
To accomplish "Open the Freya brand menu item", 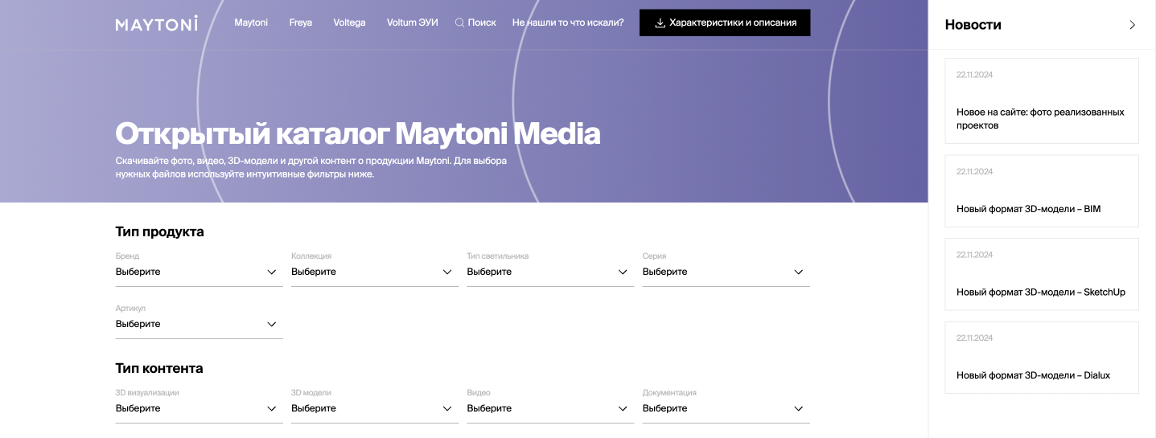I will (301, 23).
